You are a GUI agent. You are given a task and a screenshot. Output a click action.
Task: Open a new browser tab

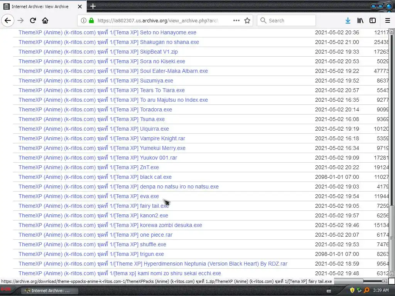[x=93, y=6]
